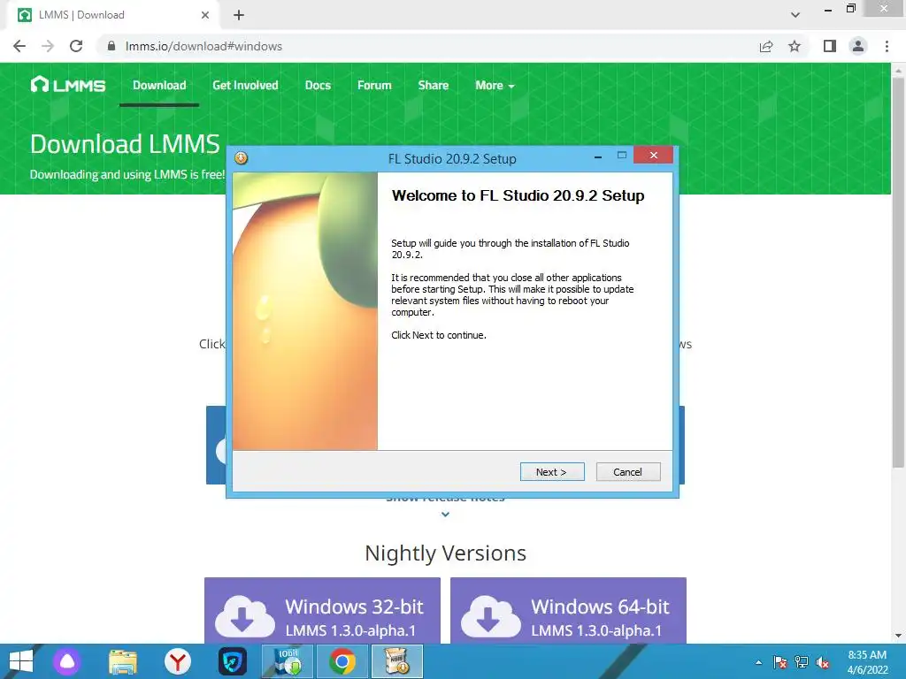Click the Action Center flag icon

[780, 662]
